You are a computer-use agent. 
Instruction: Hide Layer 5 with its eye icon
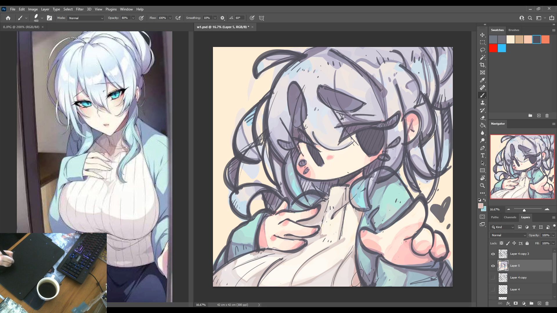click(x=493, y=266)
